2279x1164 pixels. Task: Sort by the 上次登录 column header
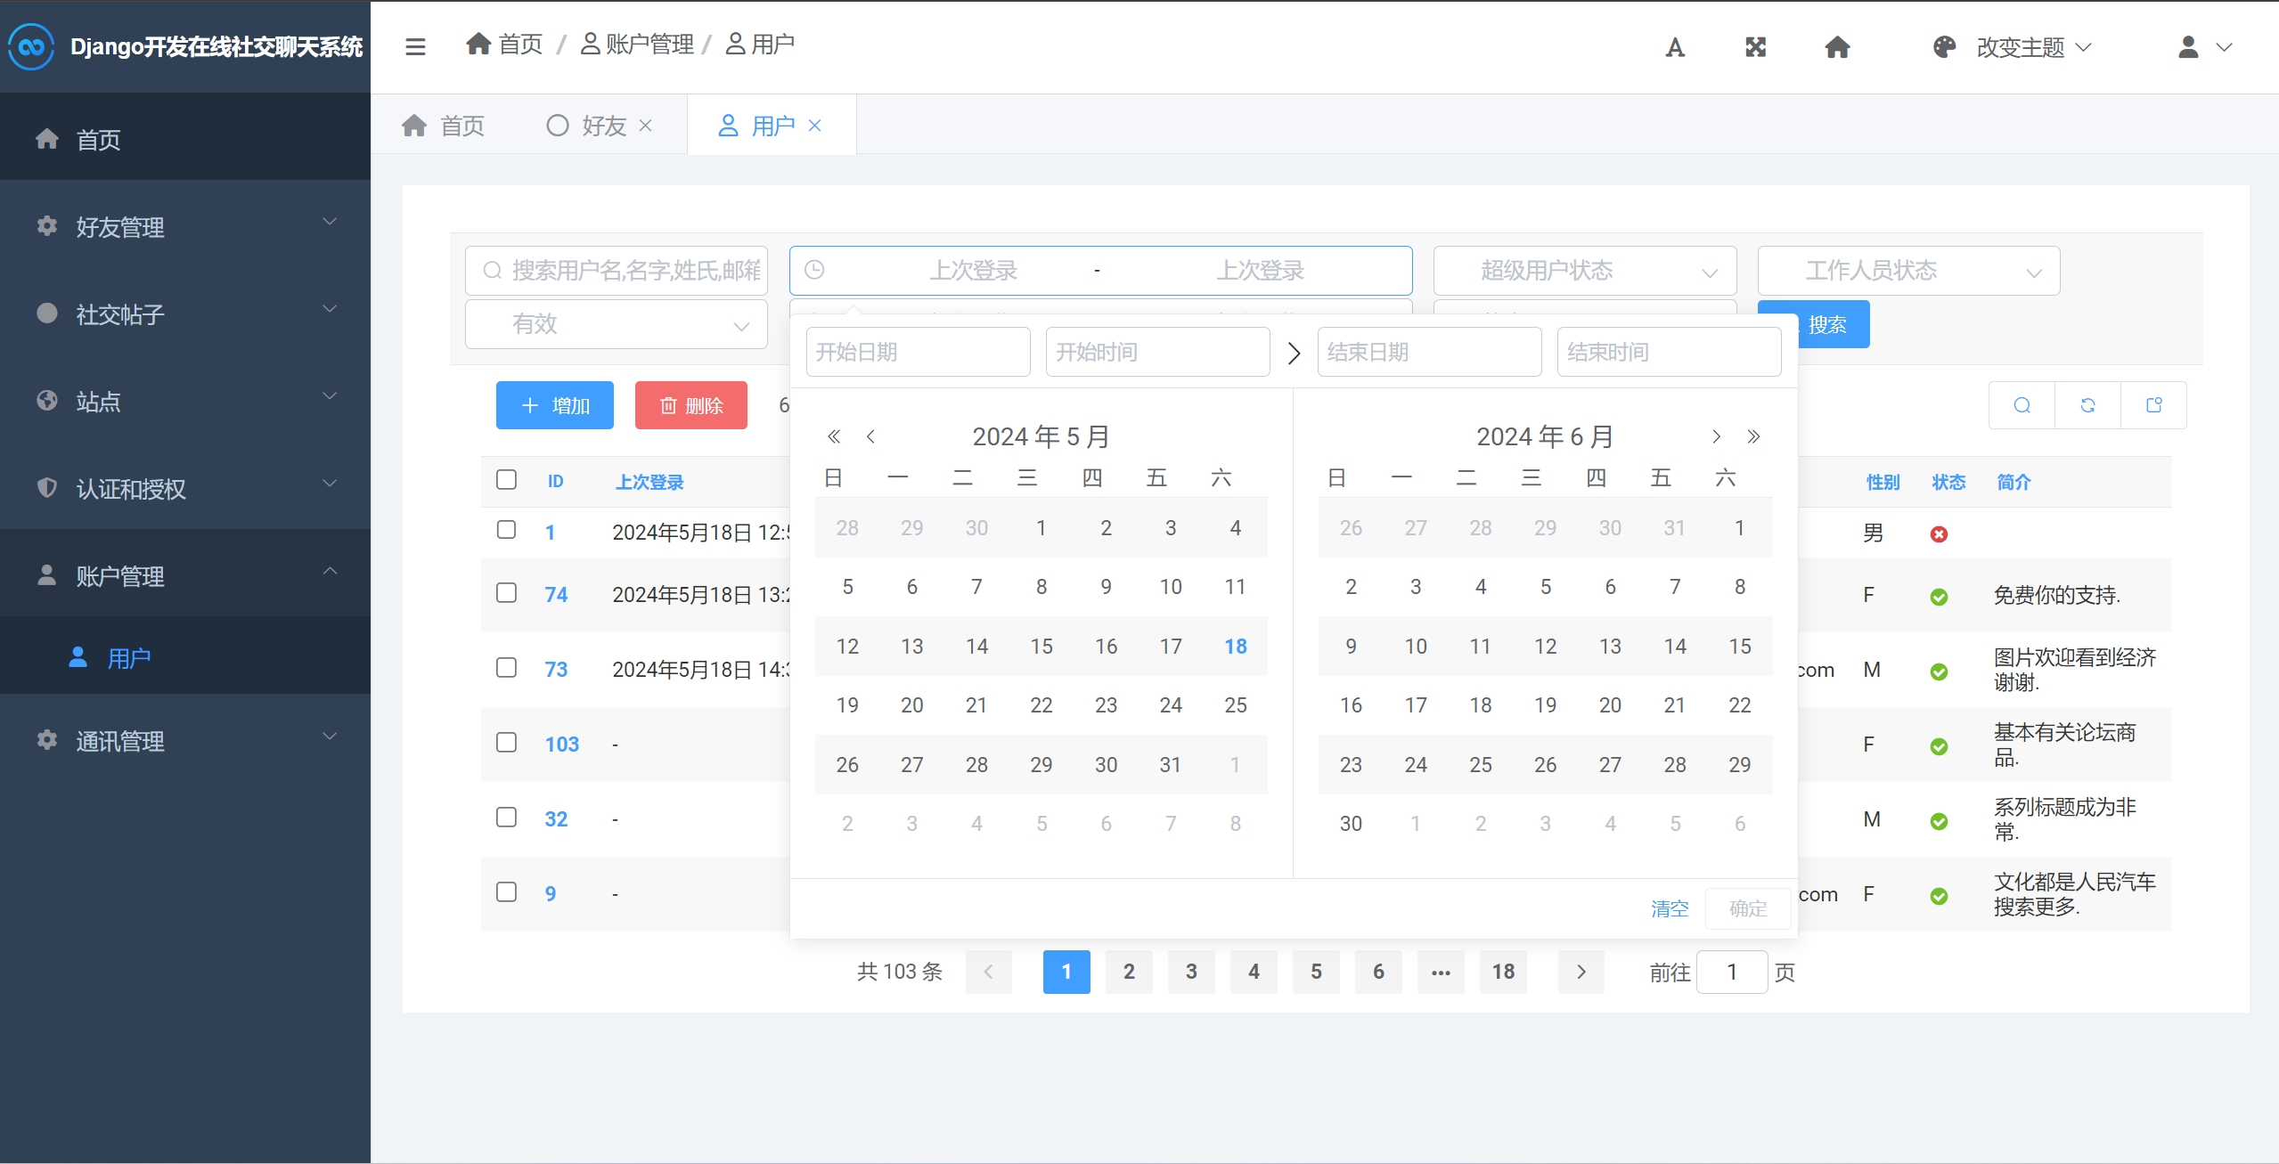(649, 482)
